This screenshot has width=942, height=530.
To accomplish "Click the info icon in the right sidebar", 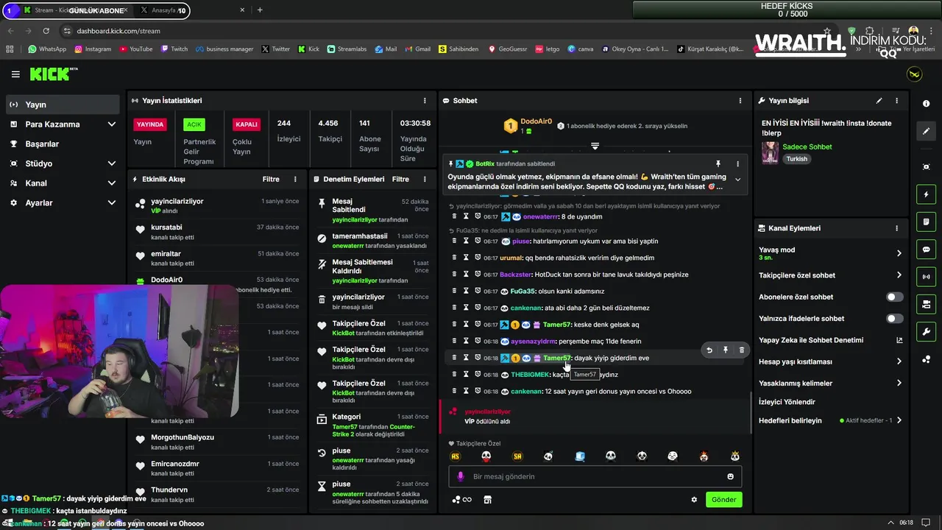I will pyautogui.click(x=926, y=104).
